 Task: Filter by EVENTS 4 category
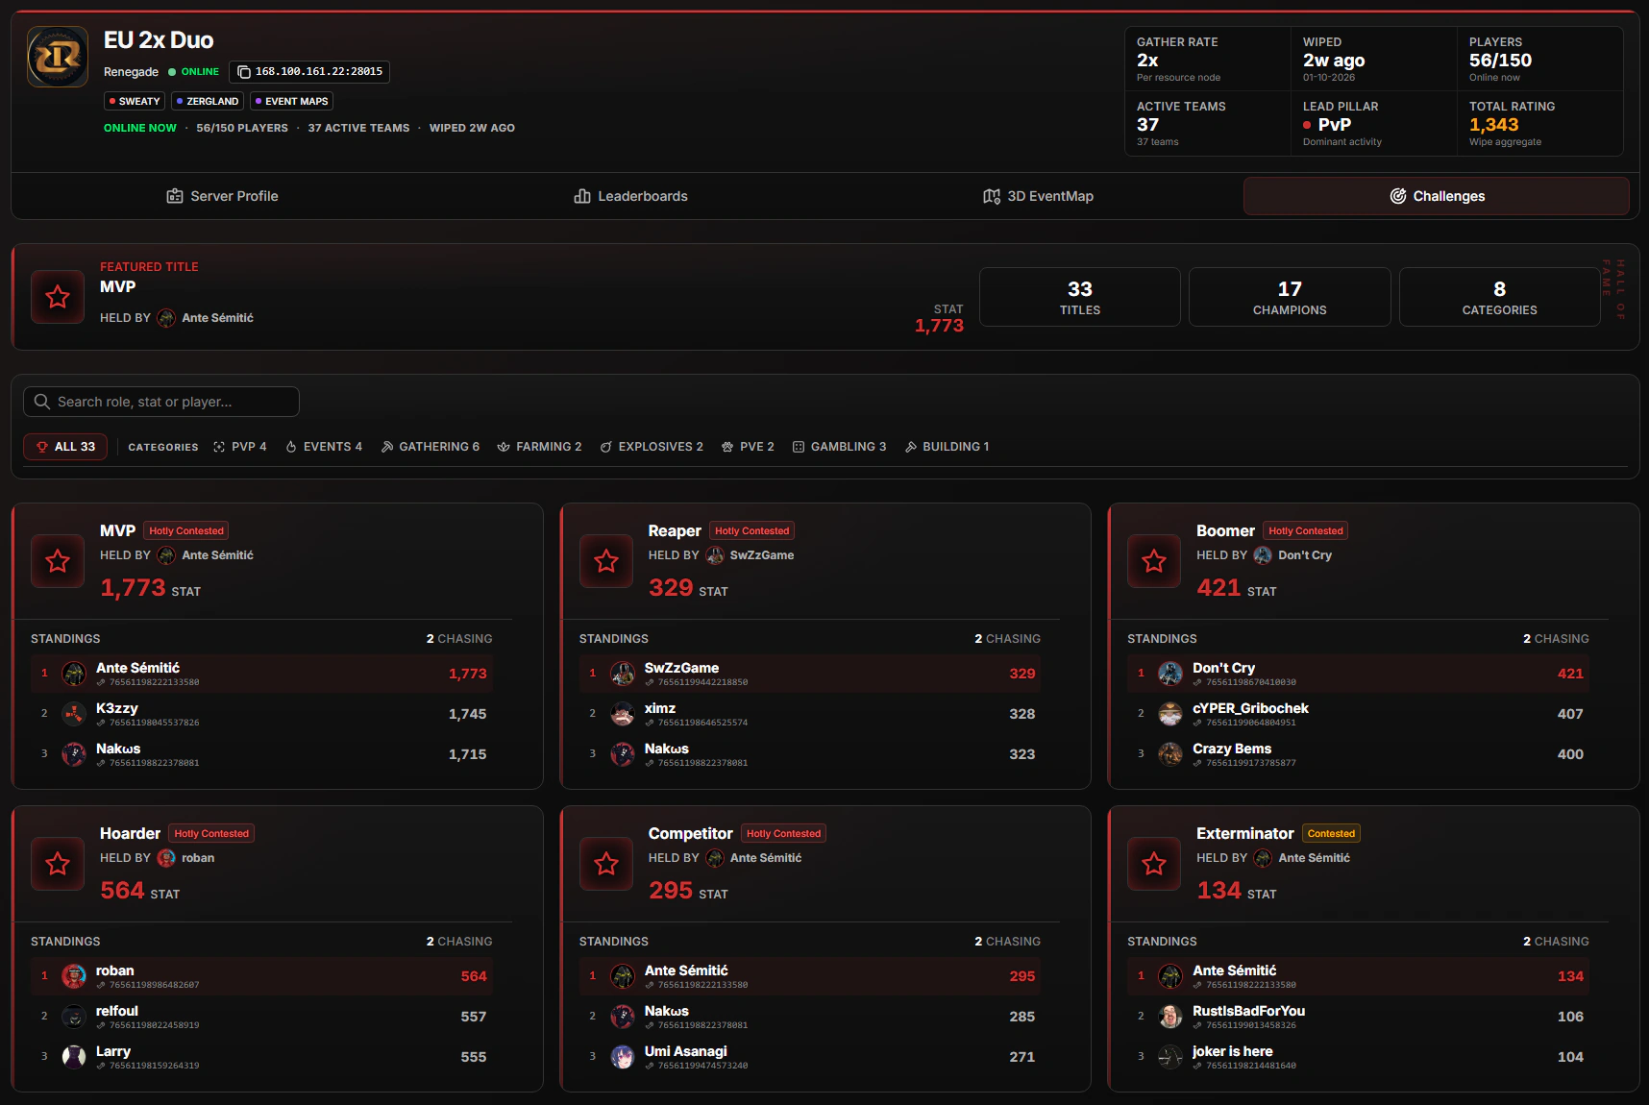coord(324,447)
